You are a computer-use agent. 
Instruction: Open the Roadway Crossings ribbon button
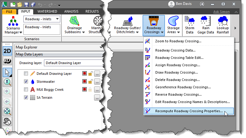coord(154,25)
